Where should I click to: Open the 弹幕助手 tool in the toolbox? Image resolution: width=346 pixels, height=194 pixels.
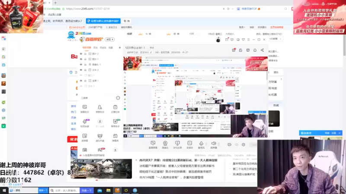[x=85, y=109]
